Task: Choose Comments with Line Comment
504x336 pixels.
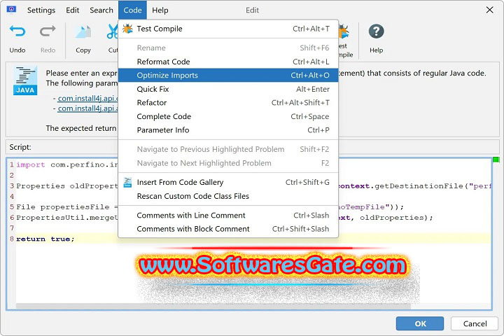Action: click(228, 216)
